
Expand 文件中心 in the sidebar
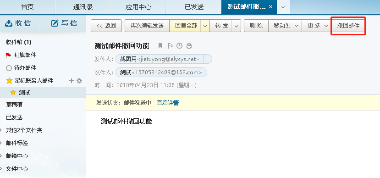click(1, 168)
